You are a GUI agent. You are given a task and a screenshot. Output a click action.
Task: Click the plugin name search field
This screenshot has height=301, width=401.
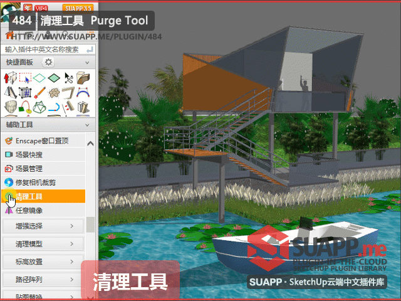[48, 50]
